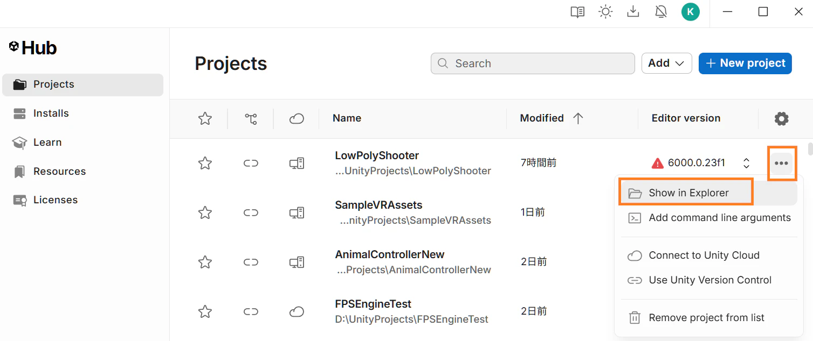813x341 pixels.
Task: Toggle light theme sun icon
Action: 605,12
